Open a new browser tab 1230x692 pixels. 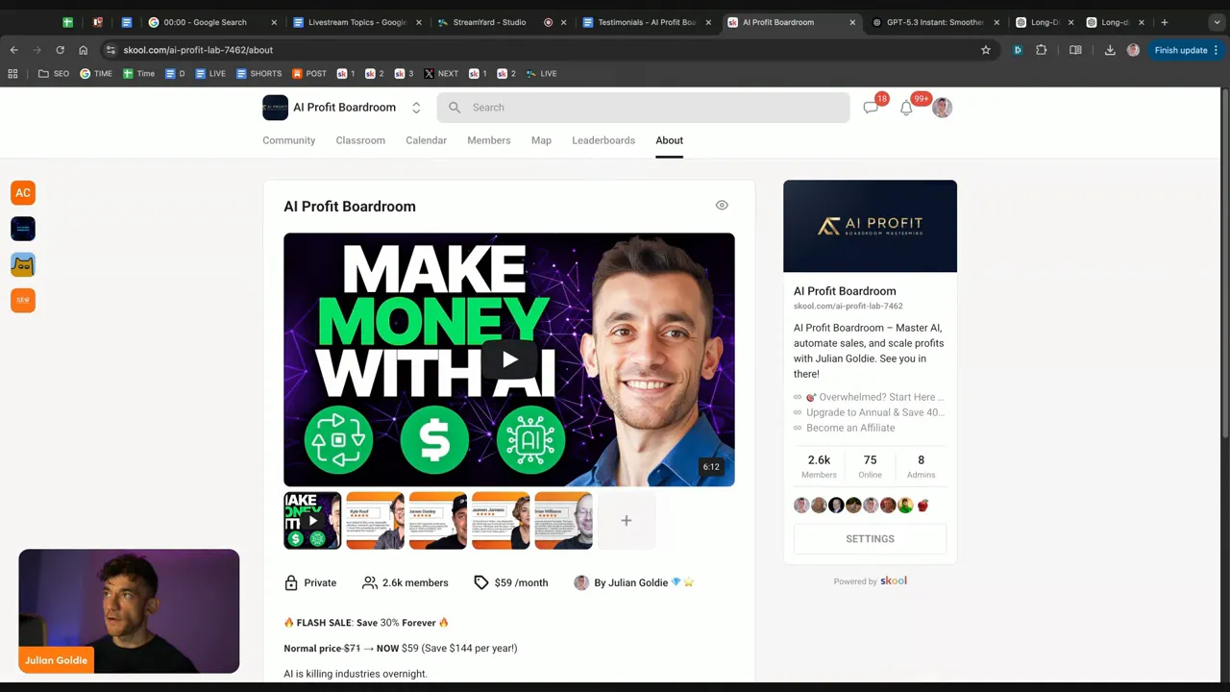pyautogui.click(x=1164, y=22)
